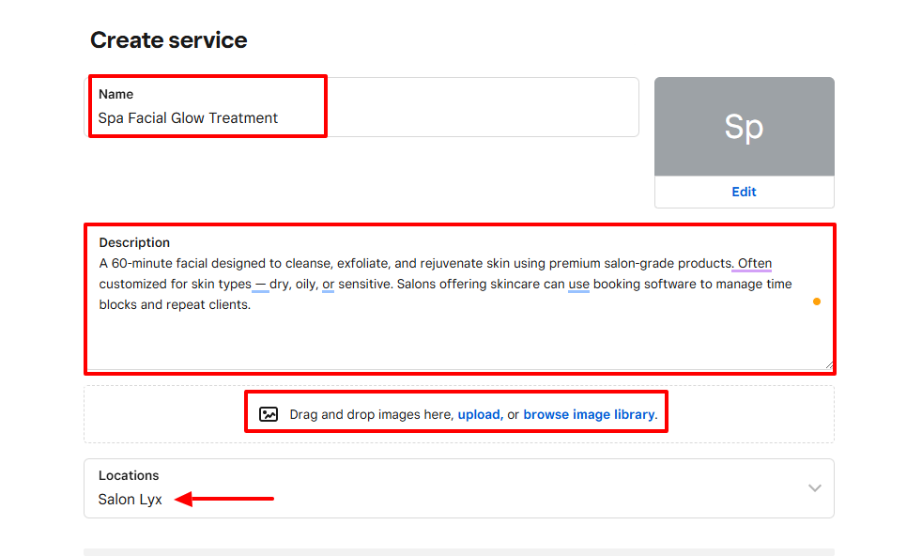Click the "Create service" heading
Screen dimensions: 922x556
tap(169, 40)
